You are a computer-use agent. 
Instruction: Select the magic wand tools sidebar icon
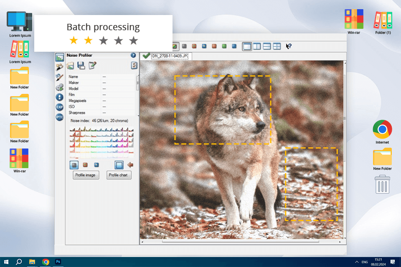(60, 67)
